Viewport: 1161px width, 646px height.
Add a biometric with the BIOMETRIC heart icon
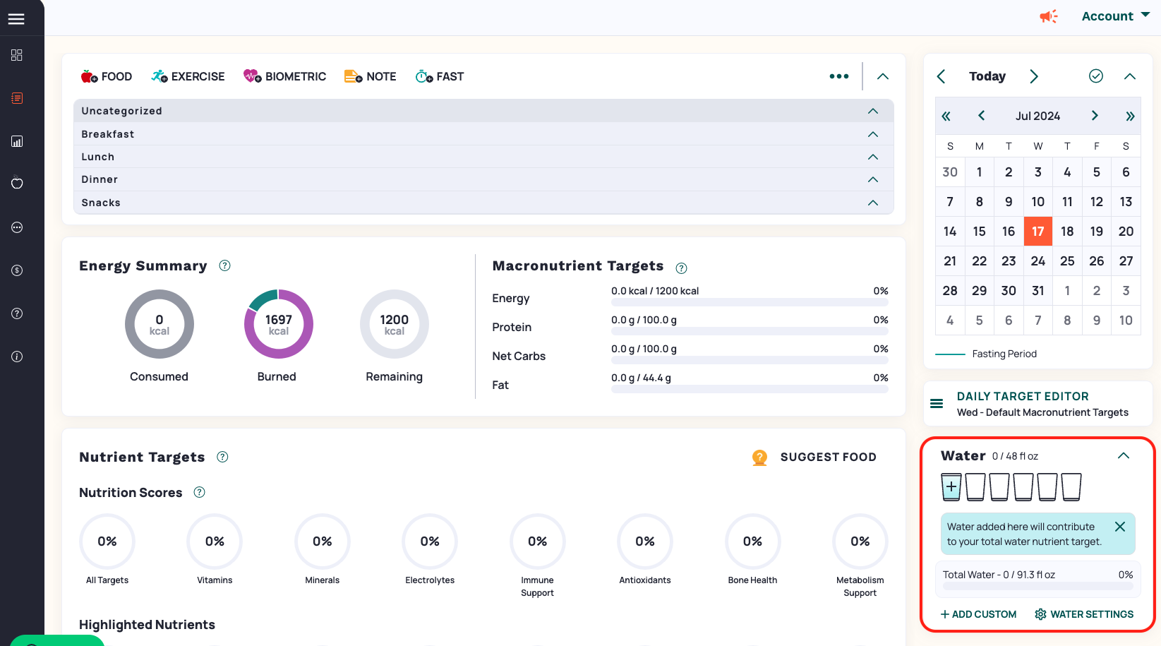[x=253, y=76]
